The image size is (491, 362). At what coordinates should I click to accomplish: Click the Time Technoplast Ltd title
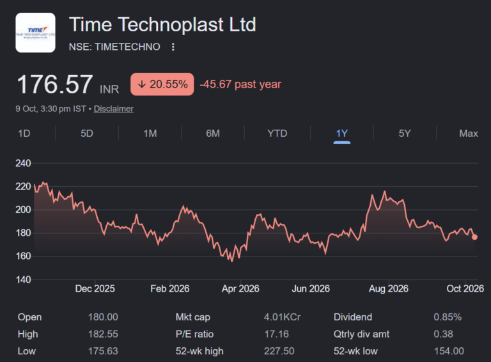[162, 24]
